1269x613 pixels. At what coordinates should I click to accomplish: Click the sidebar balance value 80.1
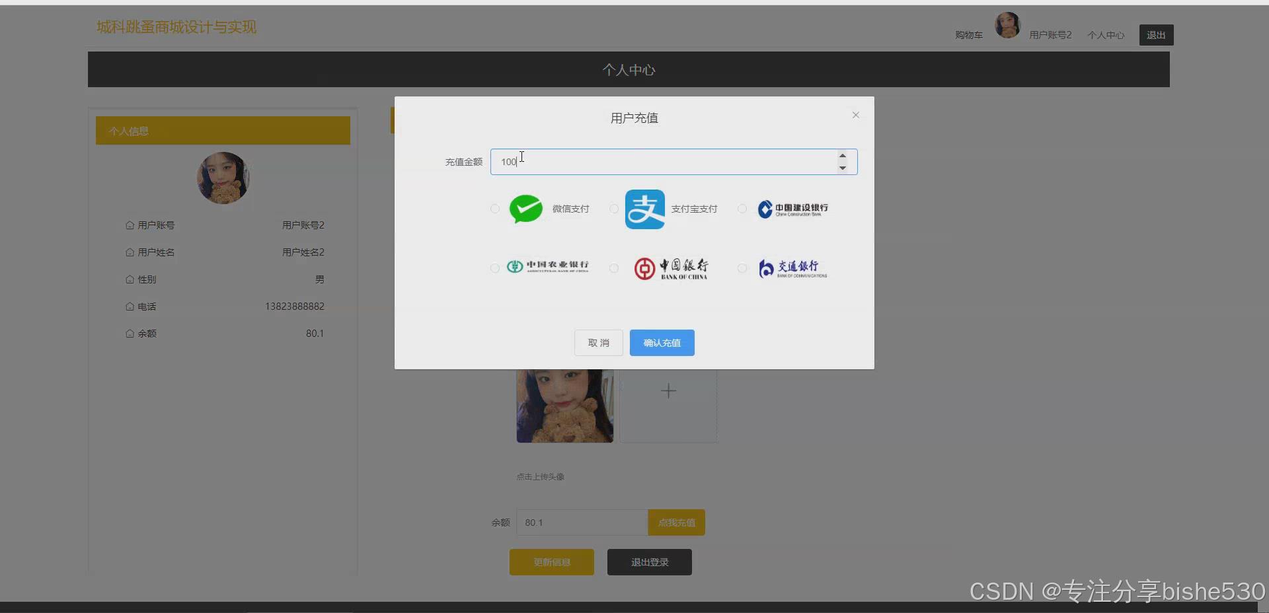[315, 334]
